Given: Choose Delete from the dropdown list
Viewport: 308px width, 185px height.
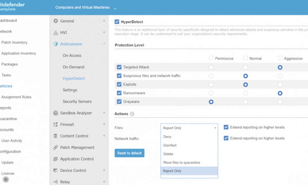Looking at the screenshot, I should click(189, 154).
